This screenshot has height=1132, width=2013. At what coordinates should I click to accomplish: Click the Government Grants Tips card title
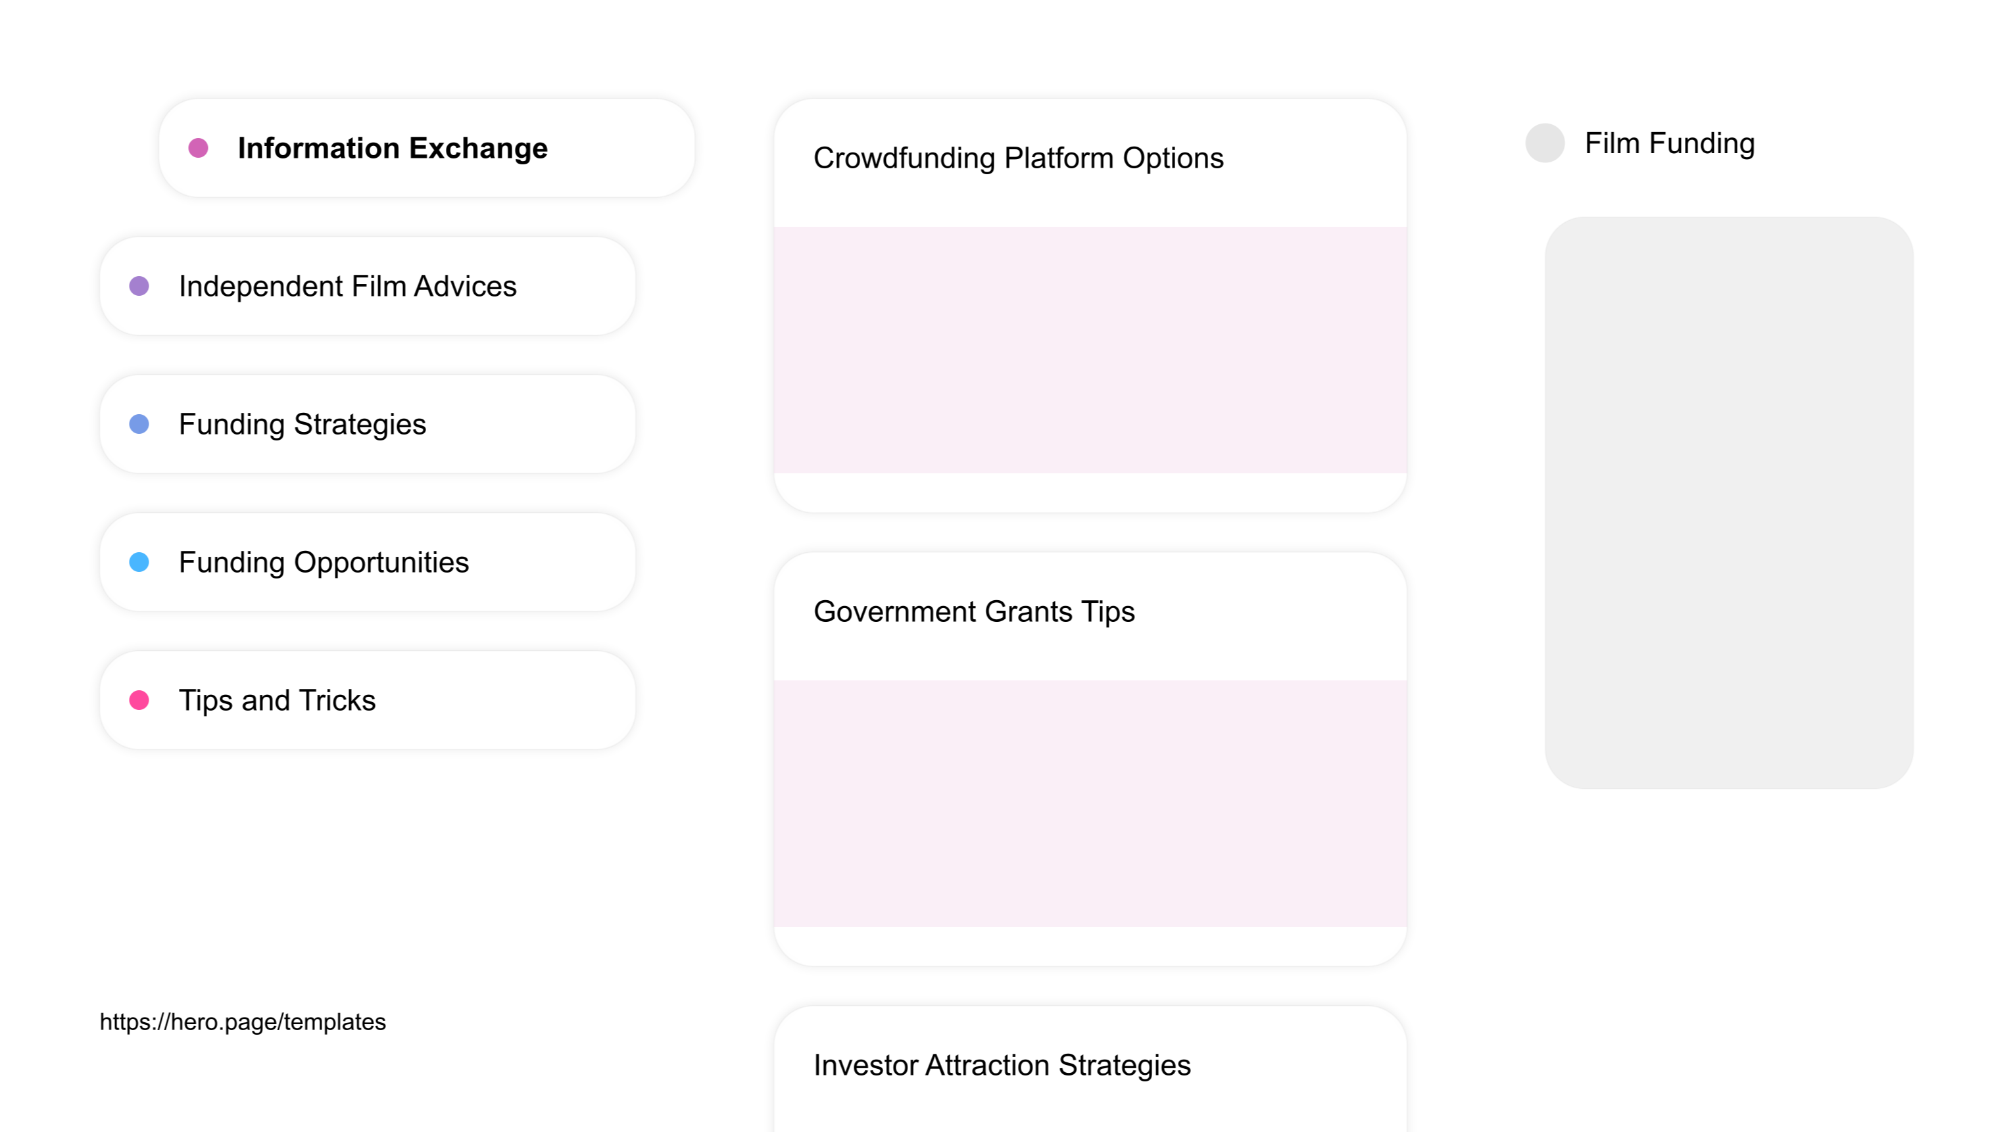point(974,612)
